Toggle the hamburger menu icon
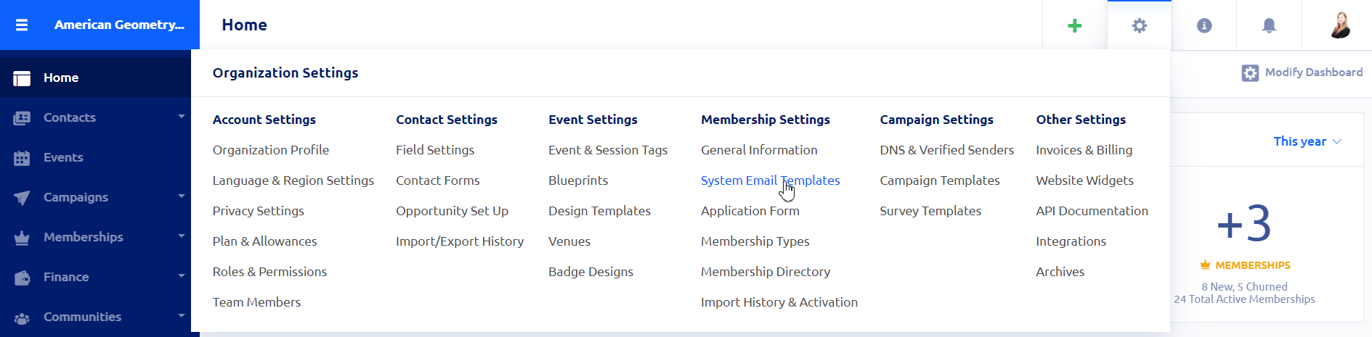The image size is (1372, 337). point(22,25)
